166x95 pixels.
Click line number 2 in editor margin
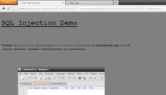tap(24, 91)
